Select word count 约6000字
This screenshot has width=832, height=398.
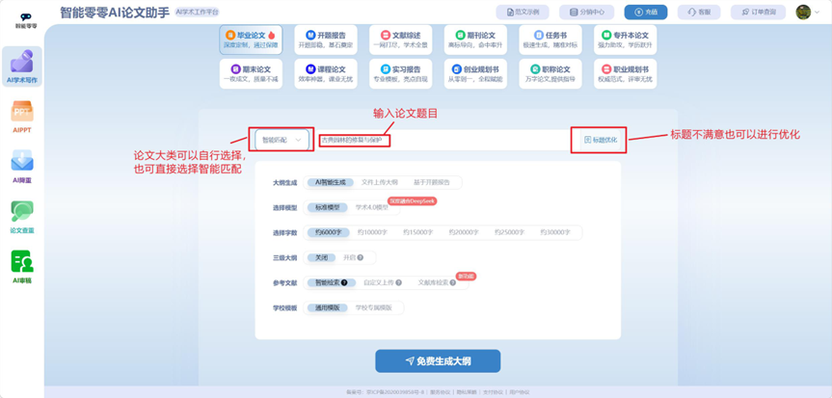[x=329, y=232]
